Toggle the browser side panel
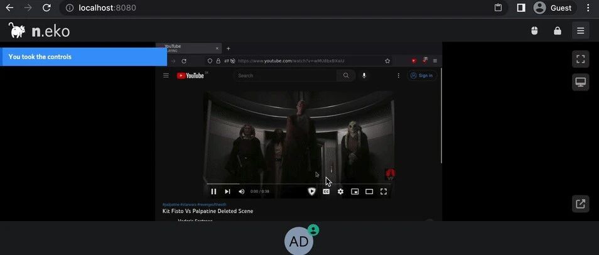599x255 pixels. click(521, 8)
